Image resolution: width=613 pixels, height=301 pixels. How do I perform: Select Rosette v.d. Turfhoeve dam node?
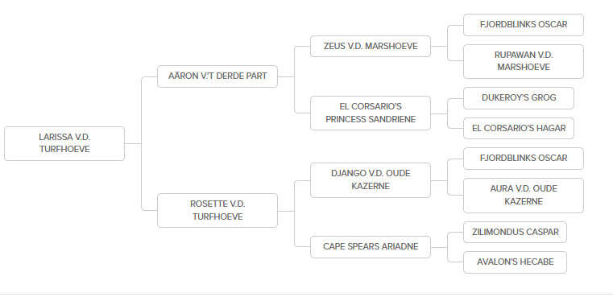click(217, 210)
